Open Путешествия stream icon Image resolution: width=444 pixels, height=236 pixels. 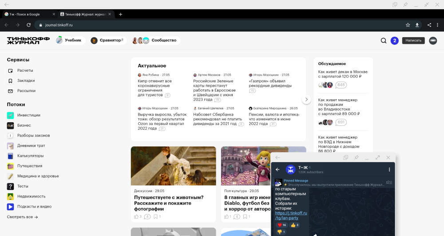[x=11, y=166]
